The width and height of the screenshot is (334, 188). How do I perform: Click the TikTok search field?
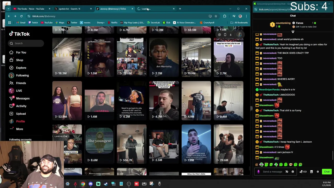26,43
